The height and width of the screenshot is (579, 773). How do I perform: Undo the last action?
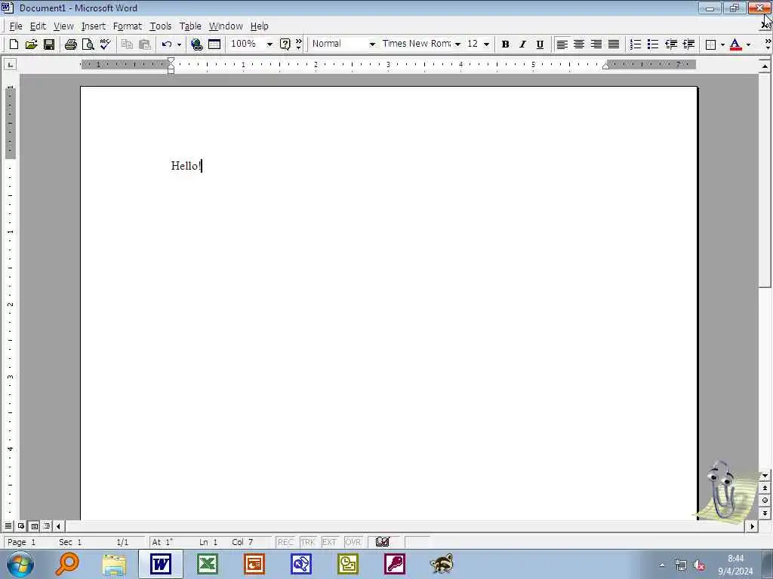pos(167,44)
